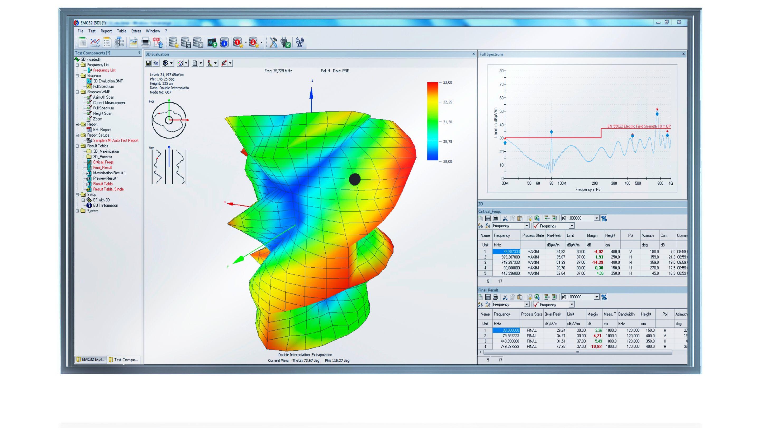
Task: Copy the 3D Evaluation view to clipboard
Action: click(x=155, y=63)
